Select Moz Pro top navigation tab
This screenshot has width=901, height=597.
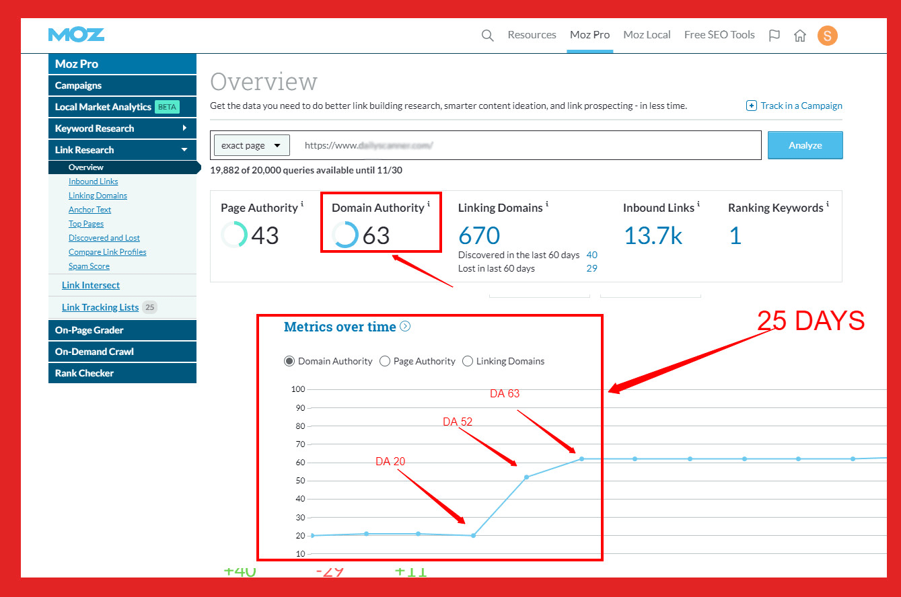589,35
